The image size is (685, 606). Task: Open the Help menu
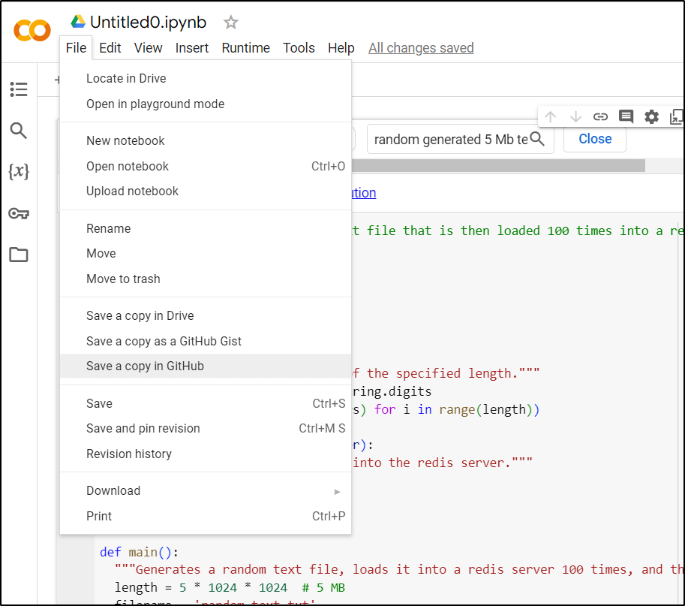coord(341,47)
